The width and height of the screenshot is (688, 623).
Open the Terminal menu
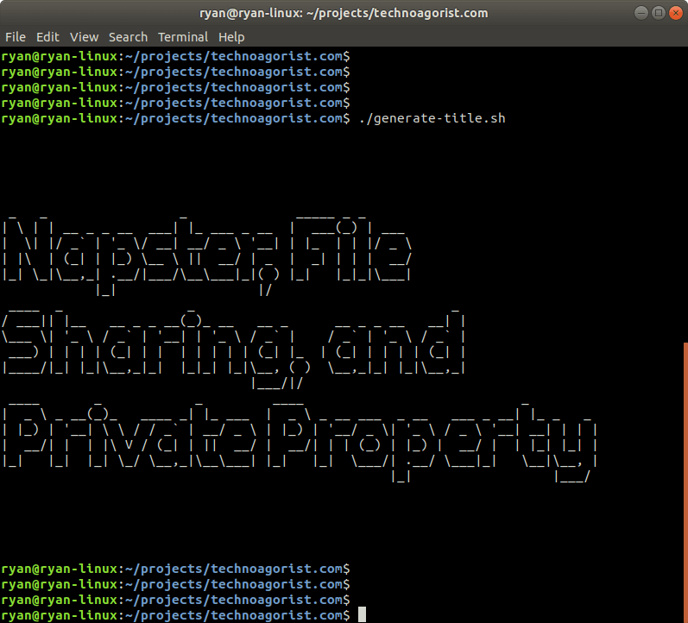(183, 37)
